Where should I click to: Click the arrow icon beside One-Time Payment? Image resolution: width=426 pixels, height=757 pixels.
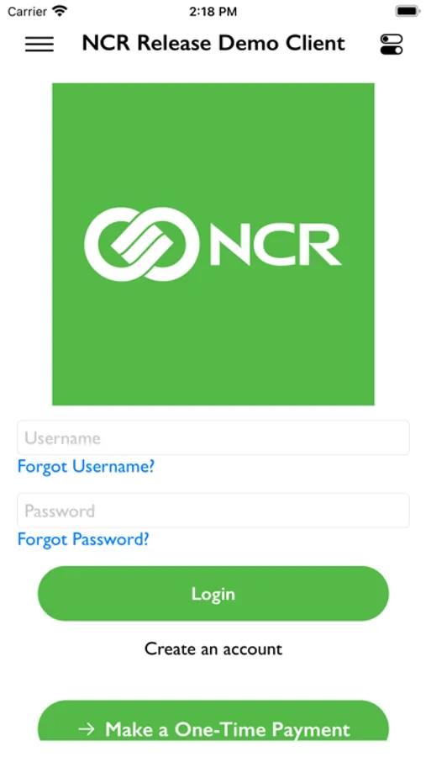click(87, 729)
